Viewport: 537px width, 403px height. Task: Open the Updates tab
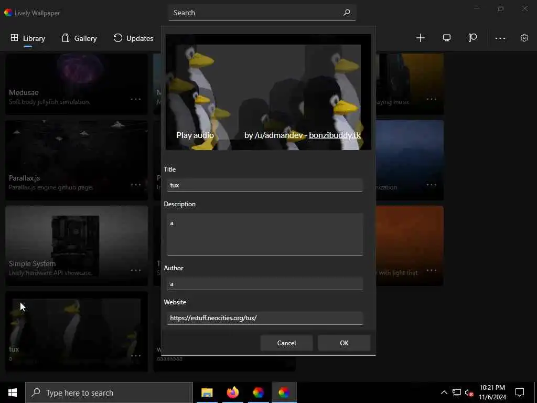(x=133, y=38)
